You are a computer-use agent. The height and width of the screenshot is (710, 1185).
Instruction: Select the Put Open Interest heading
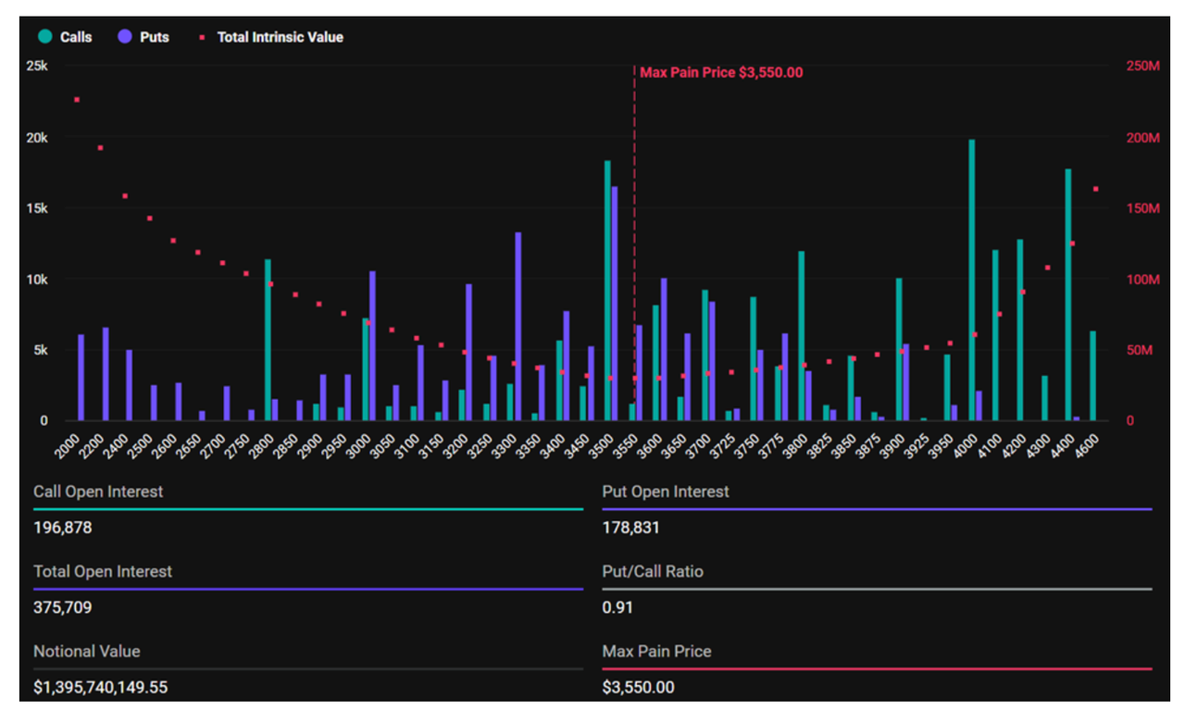coord(666,492)
